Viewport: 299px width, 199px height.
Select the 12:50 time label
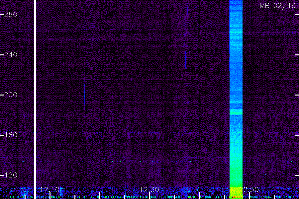click(249, 189)
